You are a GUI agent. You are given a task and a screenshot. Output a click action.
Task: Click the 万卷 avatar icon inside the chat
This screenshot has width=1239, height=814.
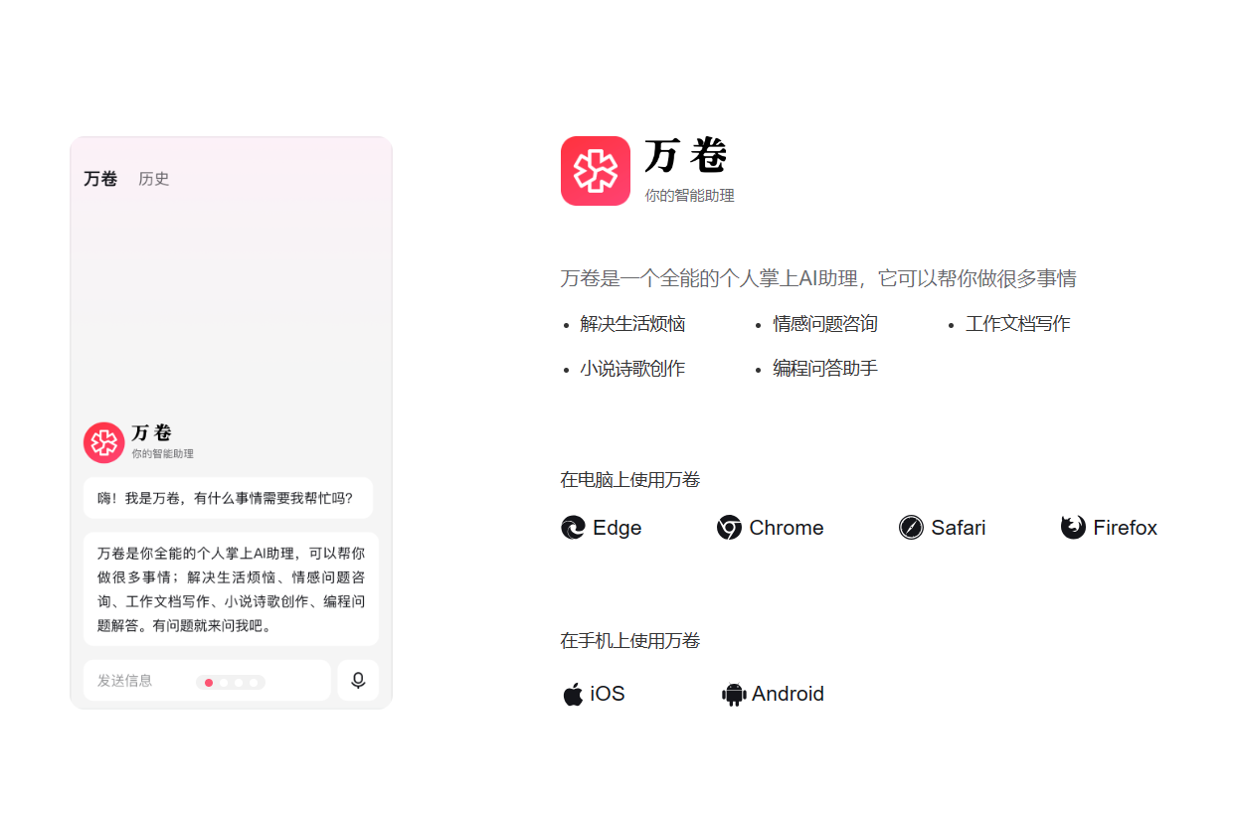102,441
